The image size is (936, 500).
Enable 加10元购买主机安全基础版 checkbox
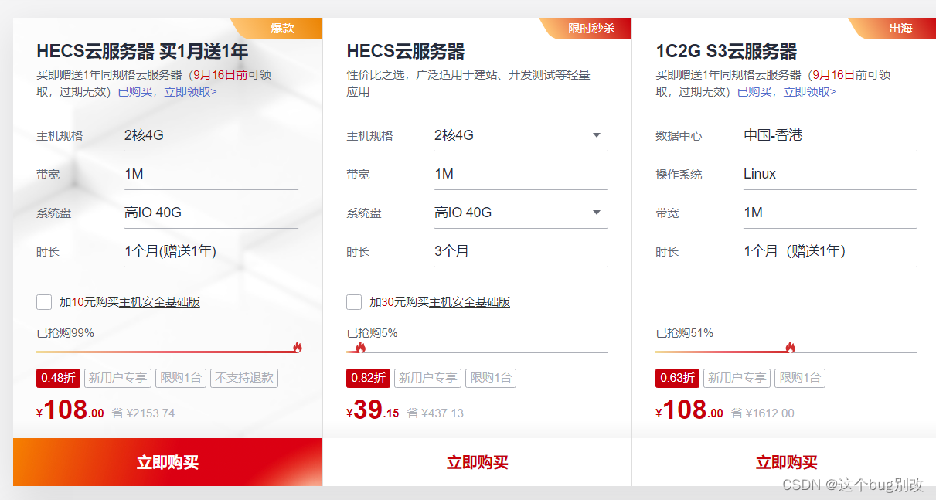44,302
